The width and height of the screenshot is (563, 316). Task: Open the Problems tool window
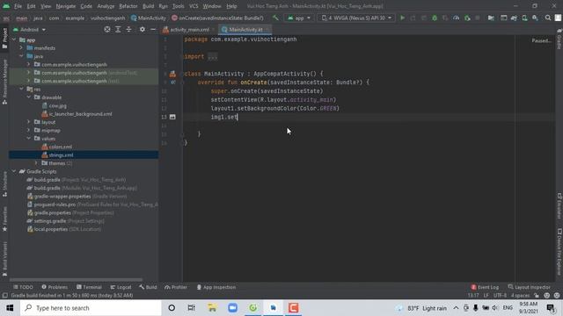click(55, 287)
